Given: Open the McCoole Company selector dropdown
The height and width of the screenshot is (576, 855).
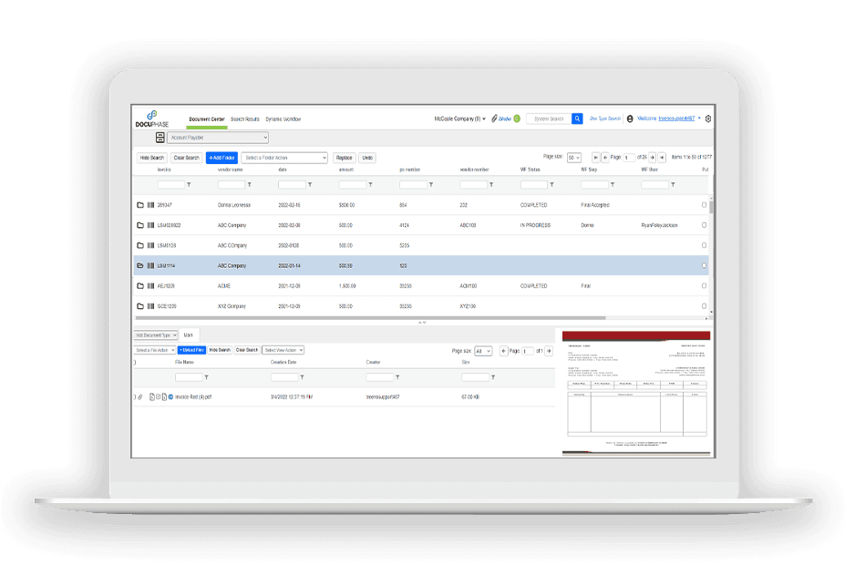Looking at the screenshot, I should [x=460, y=118].
